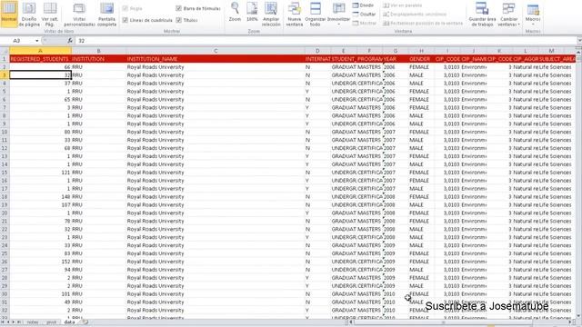
Task: Select the GENDER header cell
Action: pyautogui.click(x=421, y=59)
